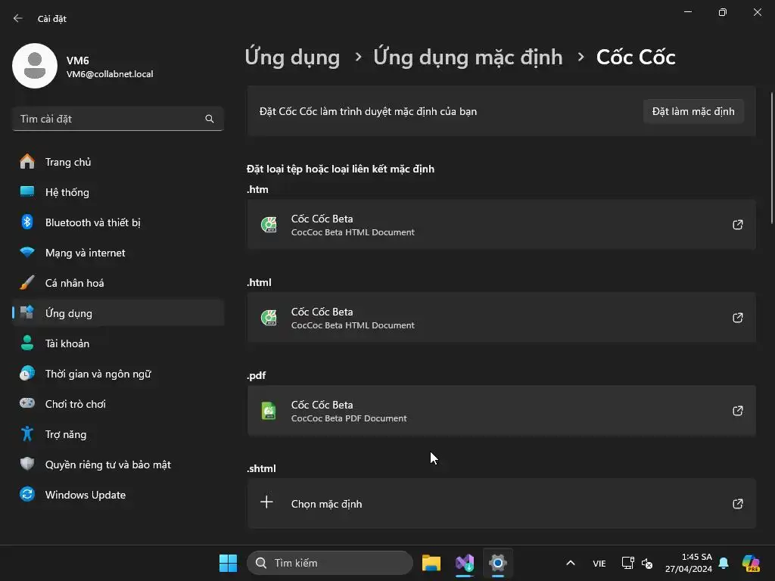Click the search magnifier in Tìm cài đặt
The image size is (775, 581).
point(210,119)
